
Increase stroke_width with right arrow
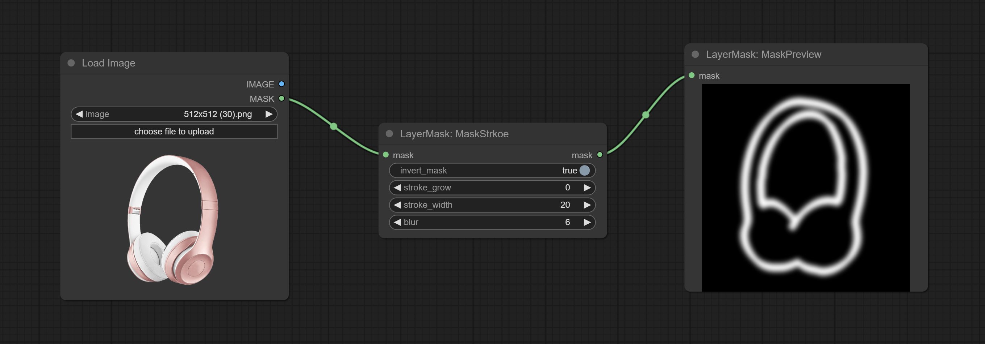[587, 205]
